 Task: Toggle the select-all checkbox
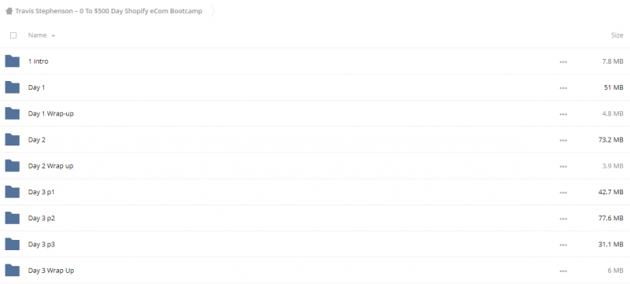coord(13,35)
